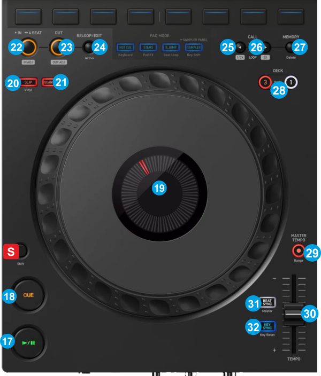Click the center jog wheel display

click(x=159, y=187)
